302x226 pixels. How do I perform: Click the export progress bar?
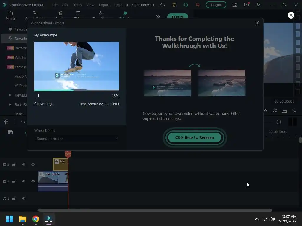(x=77, y=90)
